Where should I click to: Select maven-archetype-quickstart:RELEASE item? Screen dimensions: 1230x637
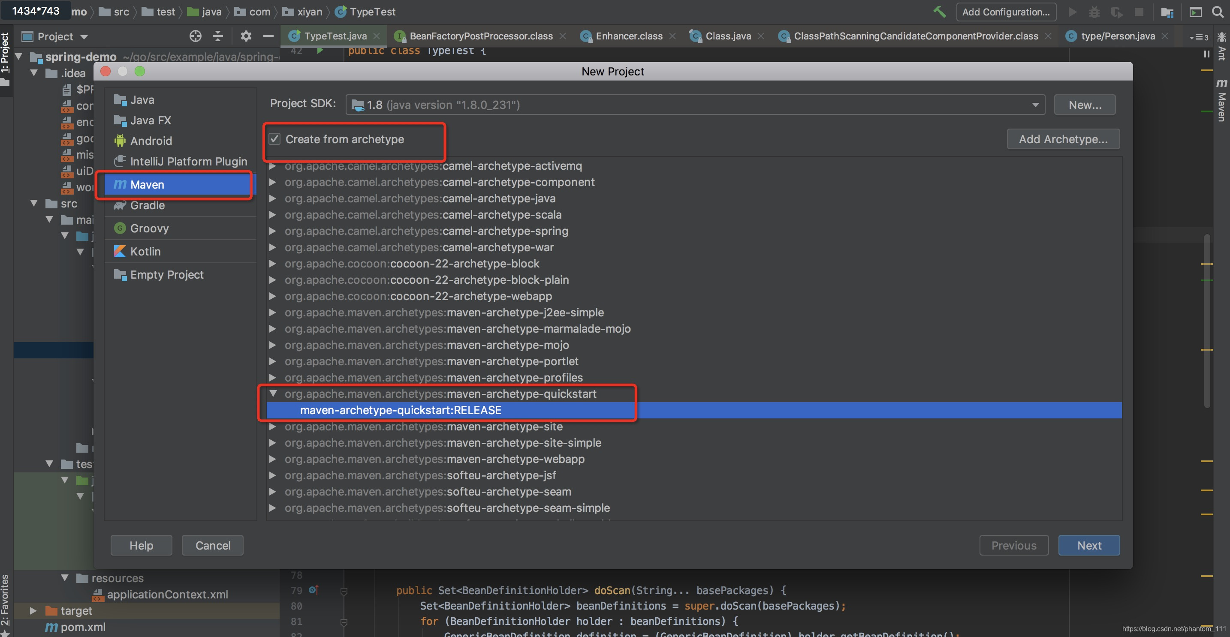pos(694,410)
